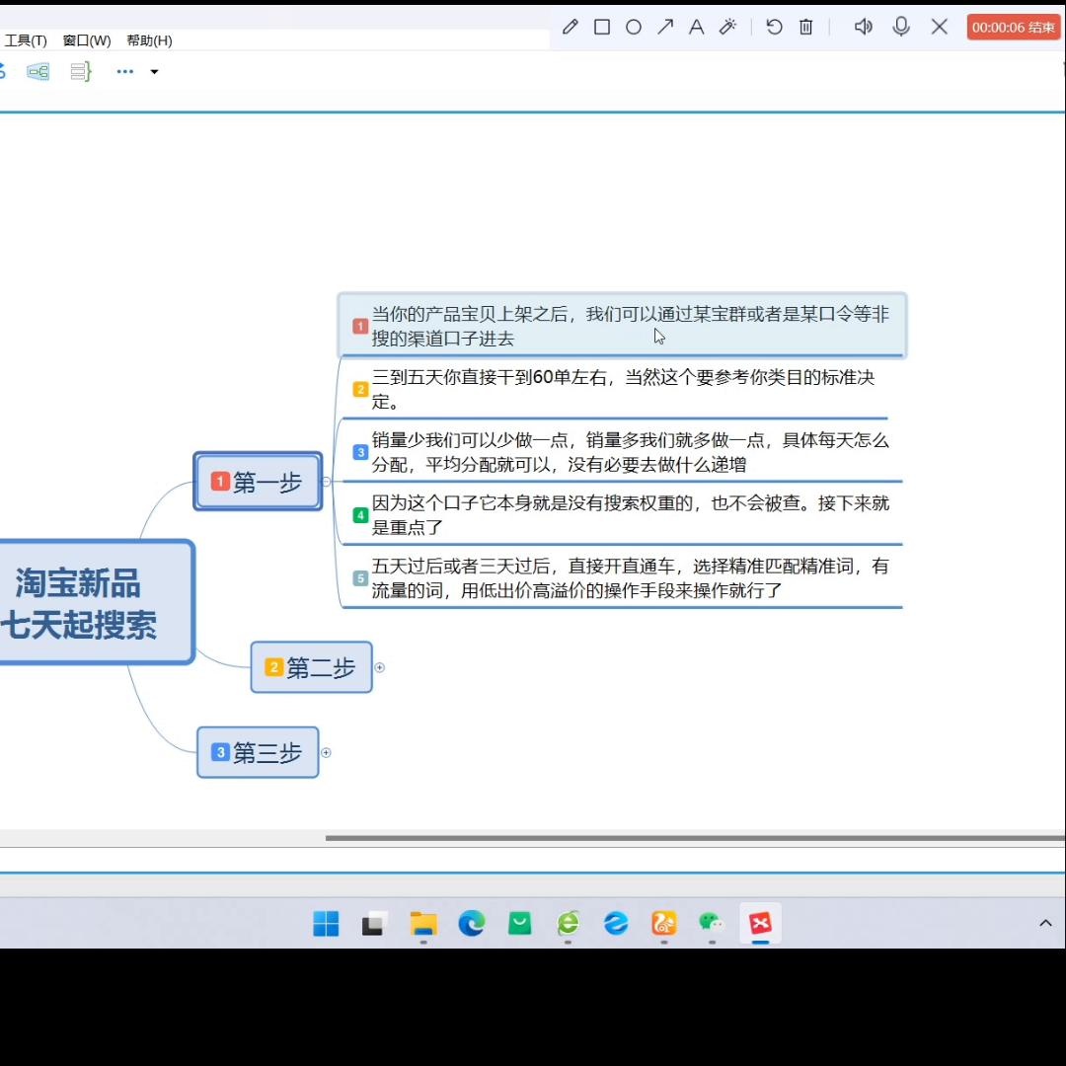Select the rectangle annotation tool
This screenshot has width=1066, height=1066.
pyautogui.click(x=602, y=28)
